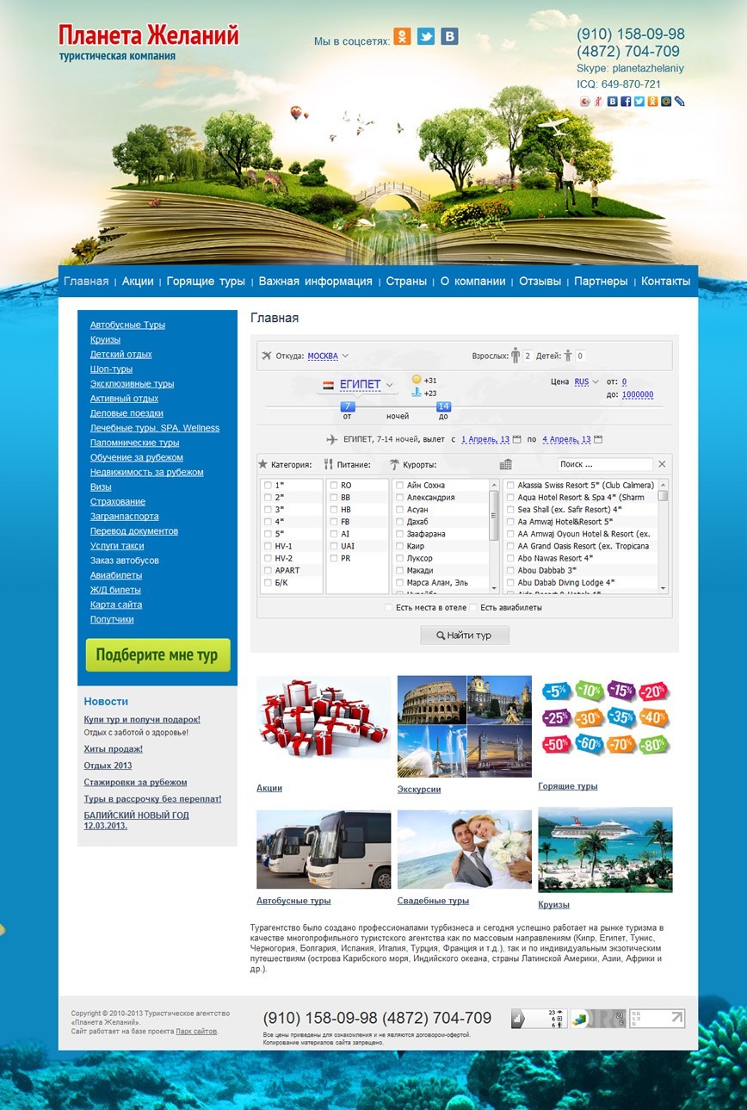
Task: Click the '14' nights maximum slider handle
Action: click(443, 406)
